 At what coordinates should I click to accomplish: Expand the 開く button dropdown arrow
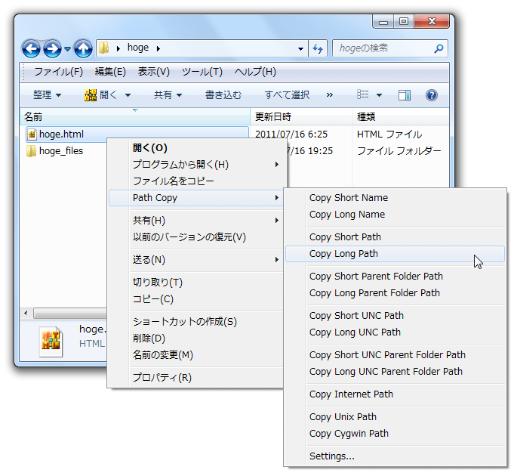128,95
